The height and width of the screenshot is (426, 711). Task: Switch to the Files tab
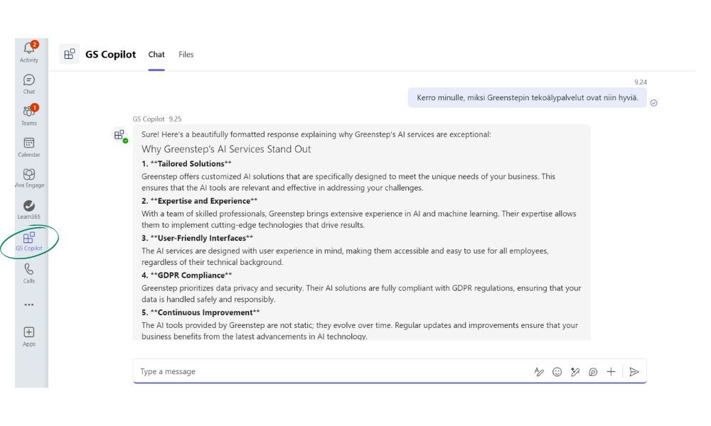(186, 55)
